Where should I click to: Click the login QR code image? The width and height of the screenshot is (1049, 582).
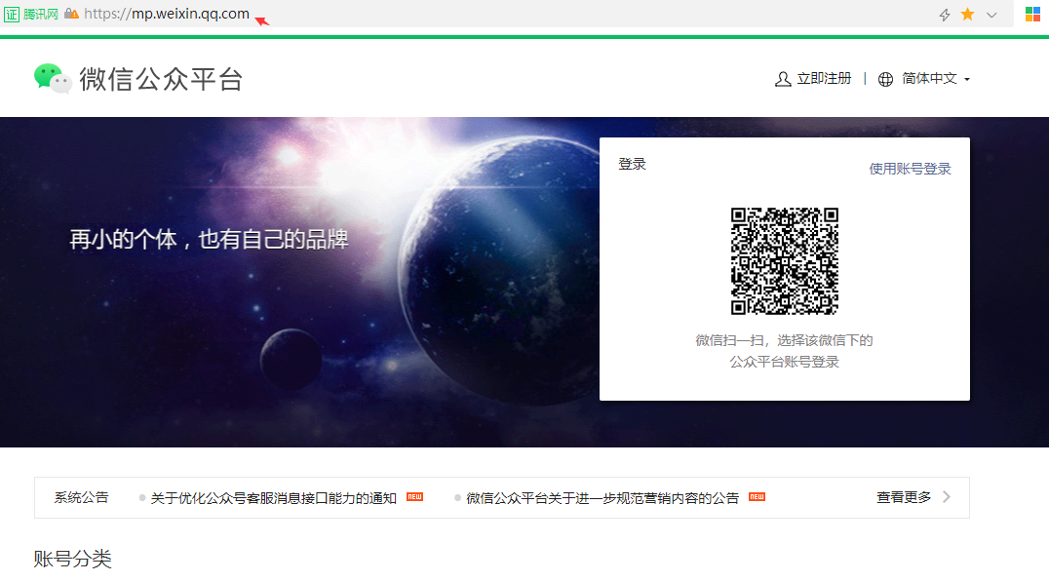[x=784, y=261]
